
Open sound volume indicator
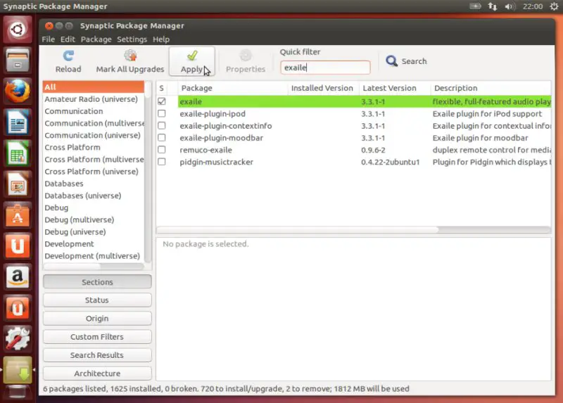click(510, 6)
